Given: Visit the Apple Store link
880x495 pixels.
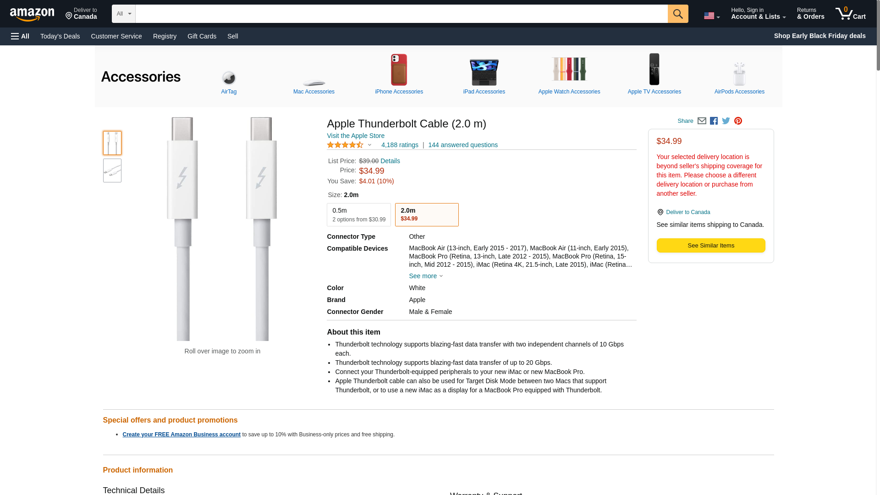Looking at the screenshot, I should [355, 136].
